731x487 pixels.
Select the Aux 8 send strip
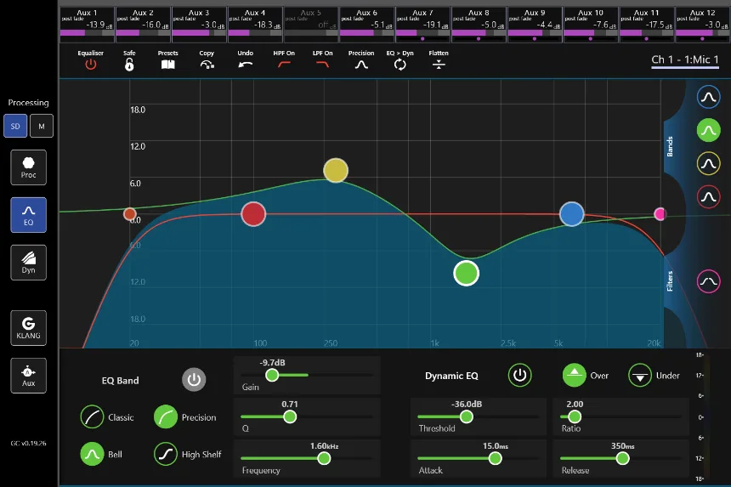(479, 25)
